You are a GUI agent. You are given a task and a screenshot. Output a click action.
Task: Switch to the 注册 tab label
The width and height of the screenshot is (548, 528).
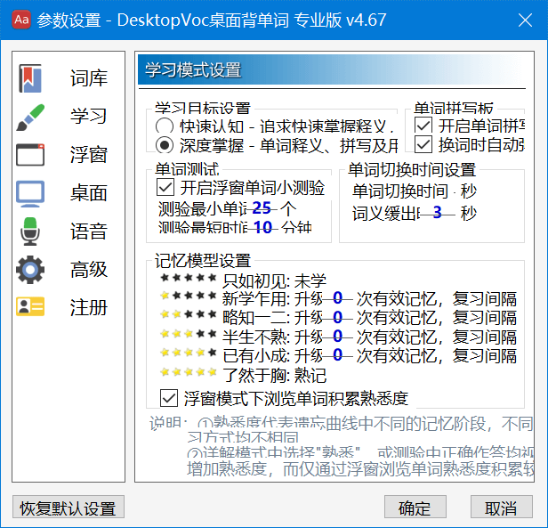pos(89,307)
